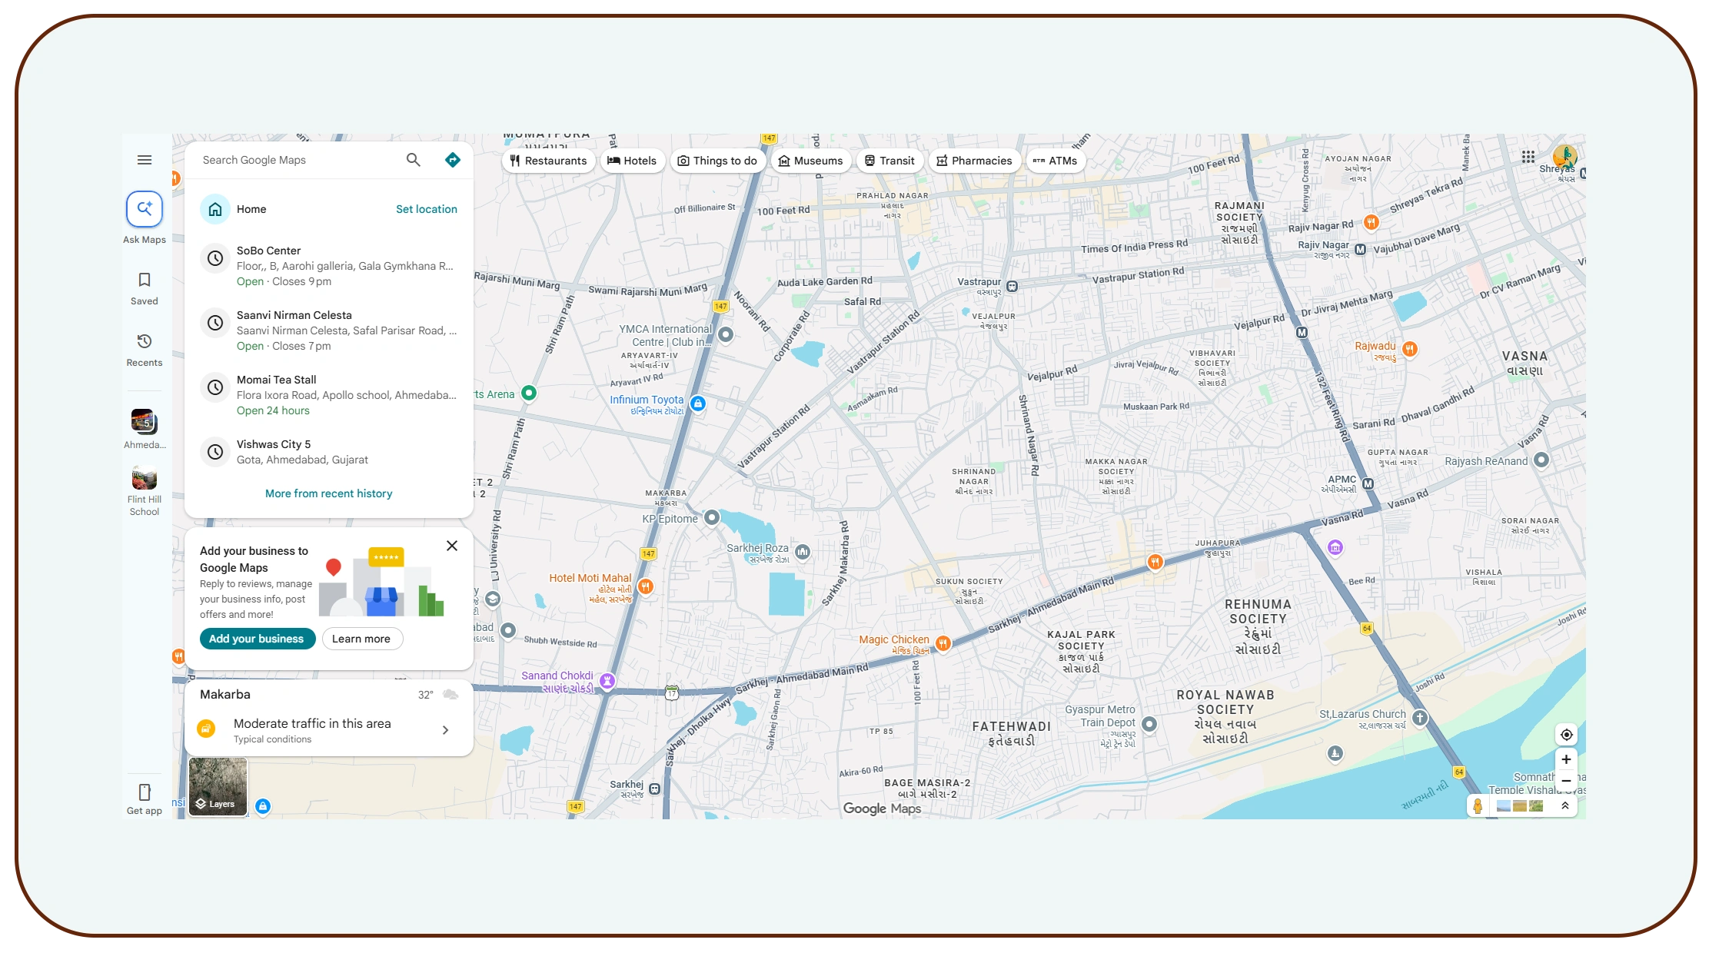Open Flint Hill School recent item
This screenshot has width=1709, height=953.
tap(145, 491)
